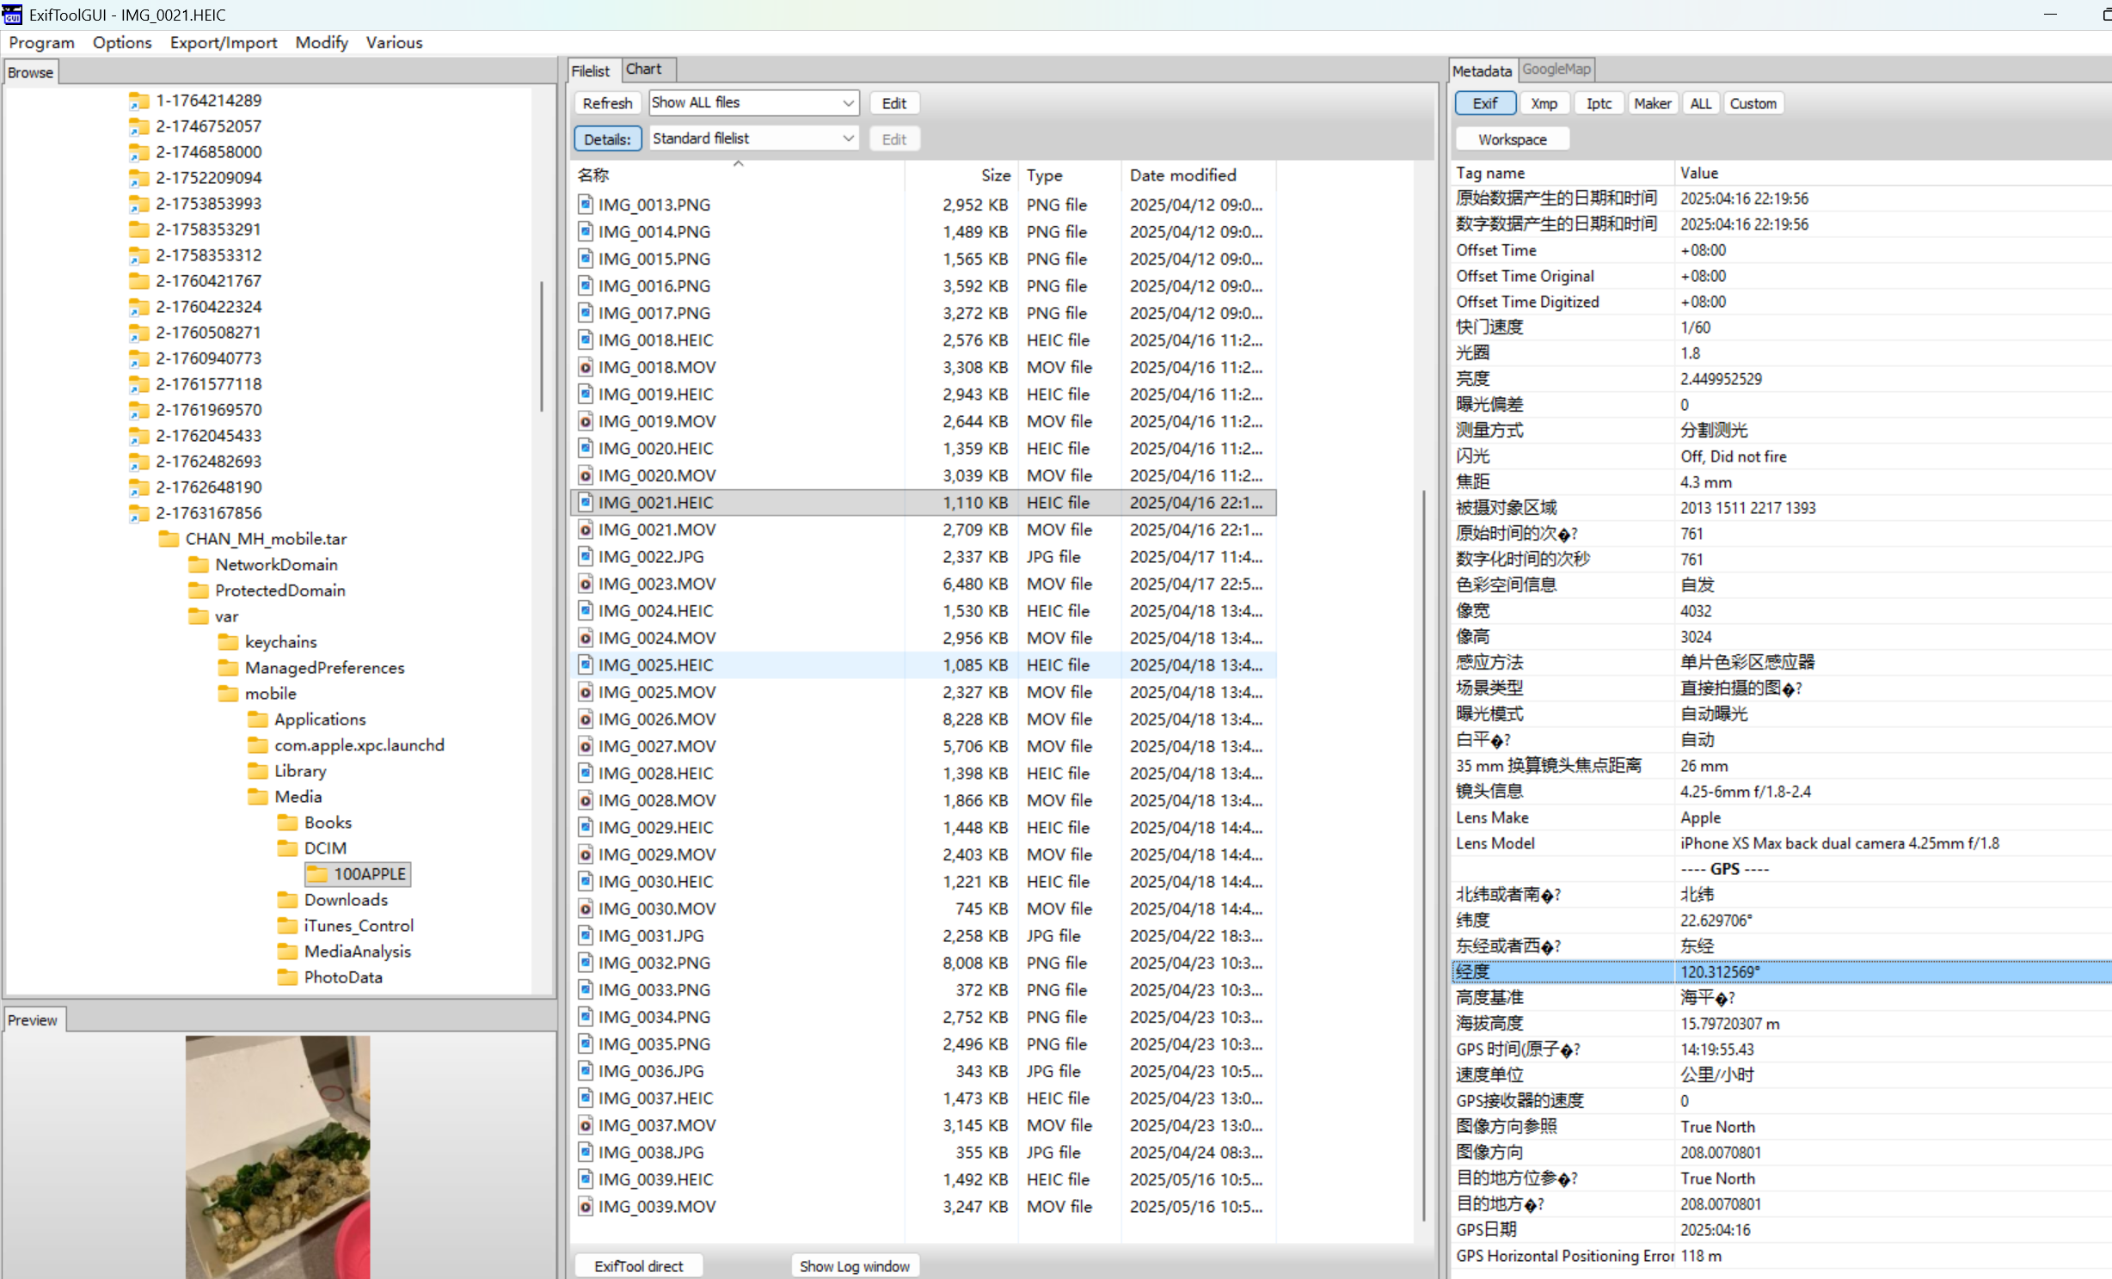Open the Export/Import menu
This screenshot has width=2112, height=1279.
pyautogui.click(x=223, y=42)
